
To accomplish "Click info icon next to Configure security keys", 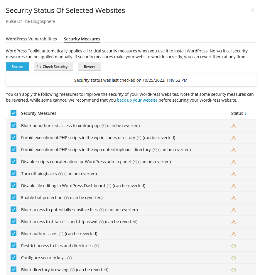I will 69,258.
